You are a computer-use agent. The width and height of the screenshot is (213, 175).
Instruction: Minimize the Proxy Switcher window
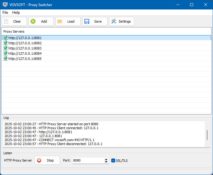[178, 5]
